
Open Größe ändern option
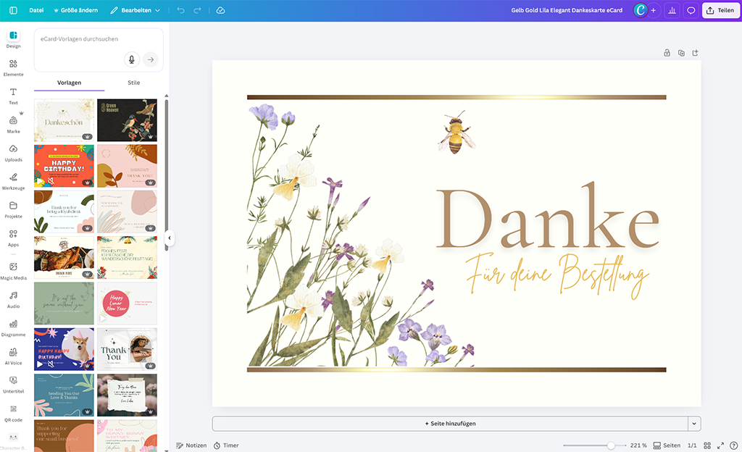click(75, 10)
